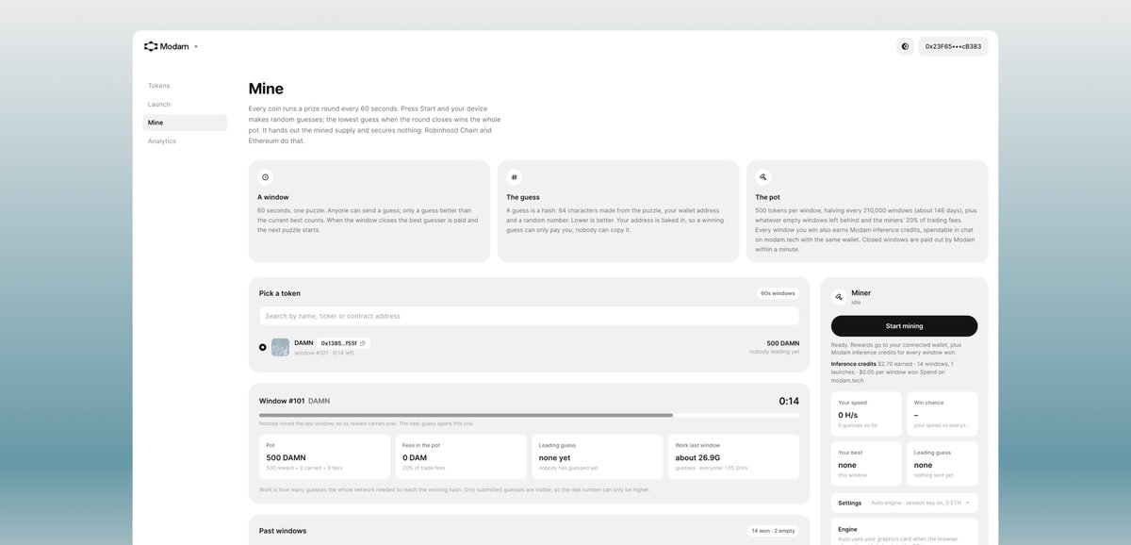1131x545 pixels.
Task: Click the Pick a token heading
Action: (280, 293)
